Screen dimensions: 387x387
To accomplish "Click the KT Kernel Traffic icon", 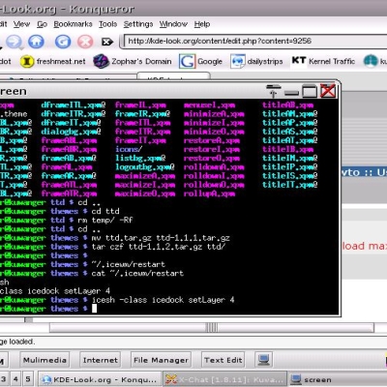I will (299, 60).
